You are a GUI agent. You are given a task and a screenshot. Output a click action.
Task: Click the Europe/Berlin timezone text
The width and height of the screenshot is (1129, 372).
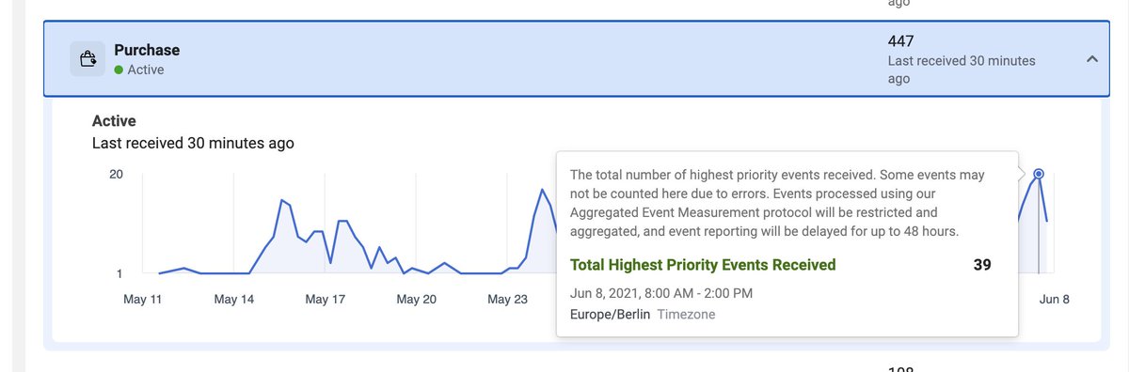[x=610, y=314]
